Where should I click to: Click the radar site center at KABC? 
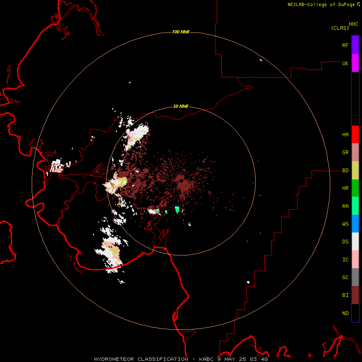(181, 181)
